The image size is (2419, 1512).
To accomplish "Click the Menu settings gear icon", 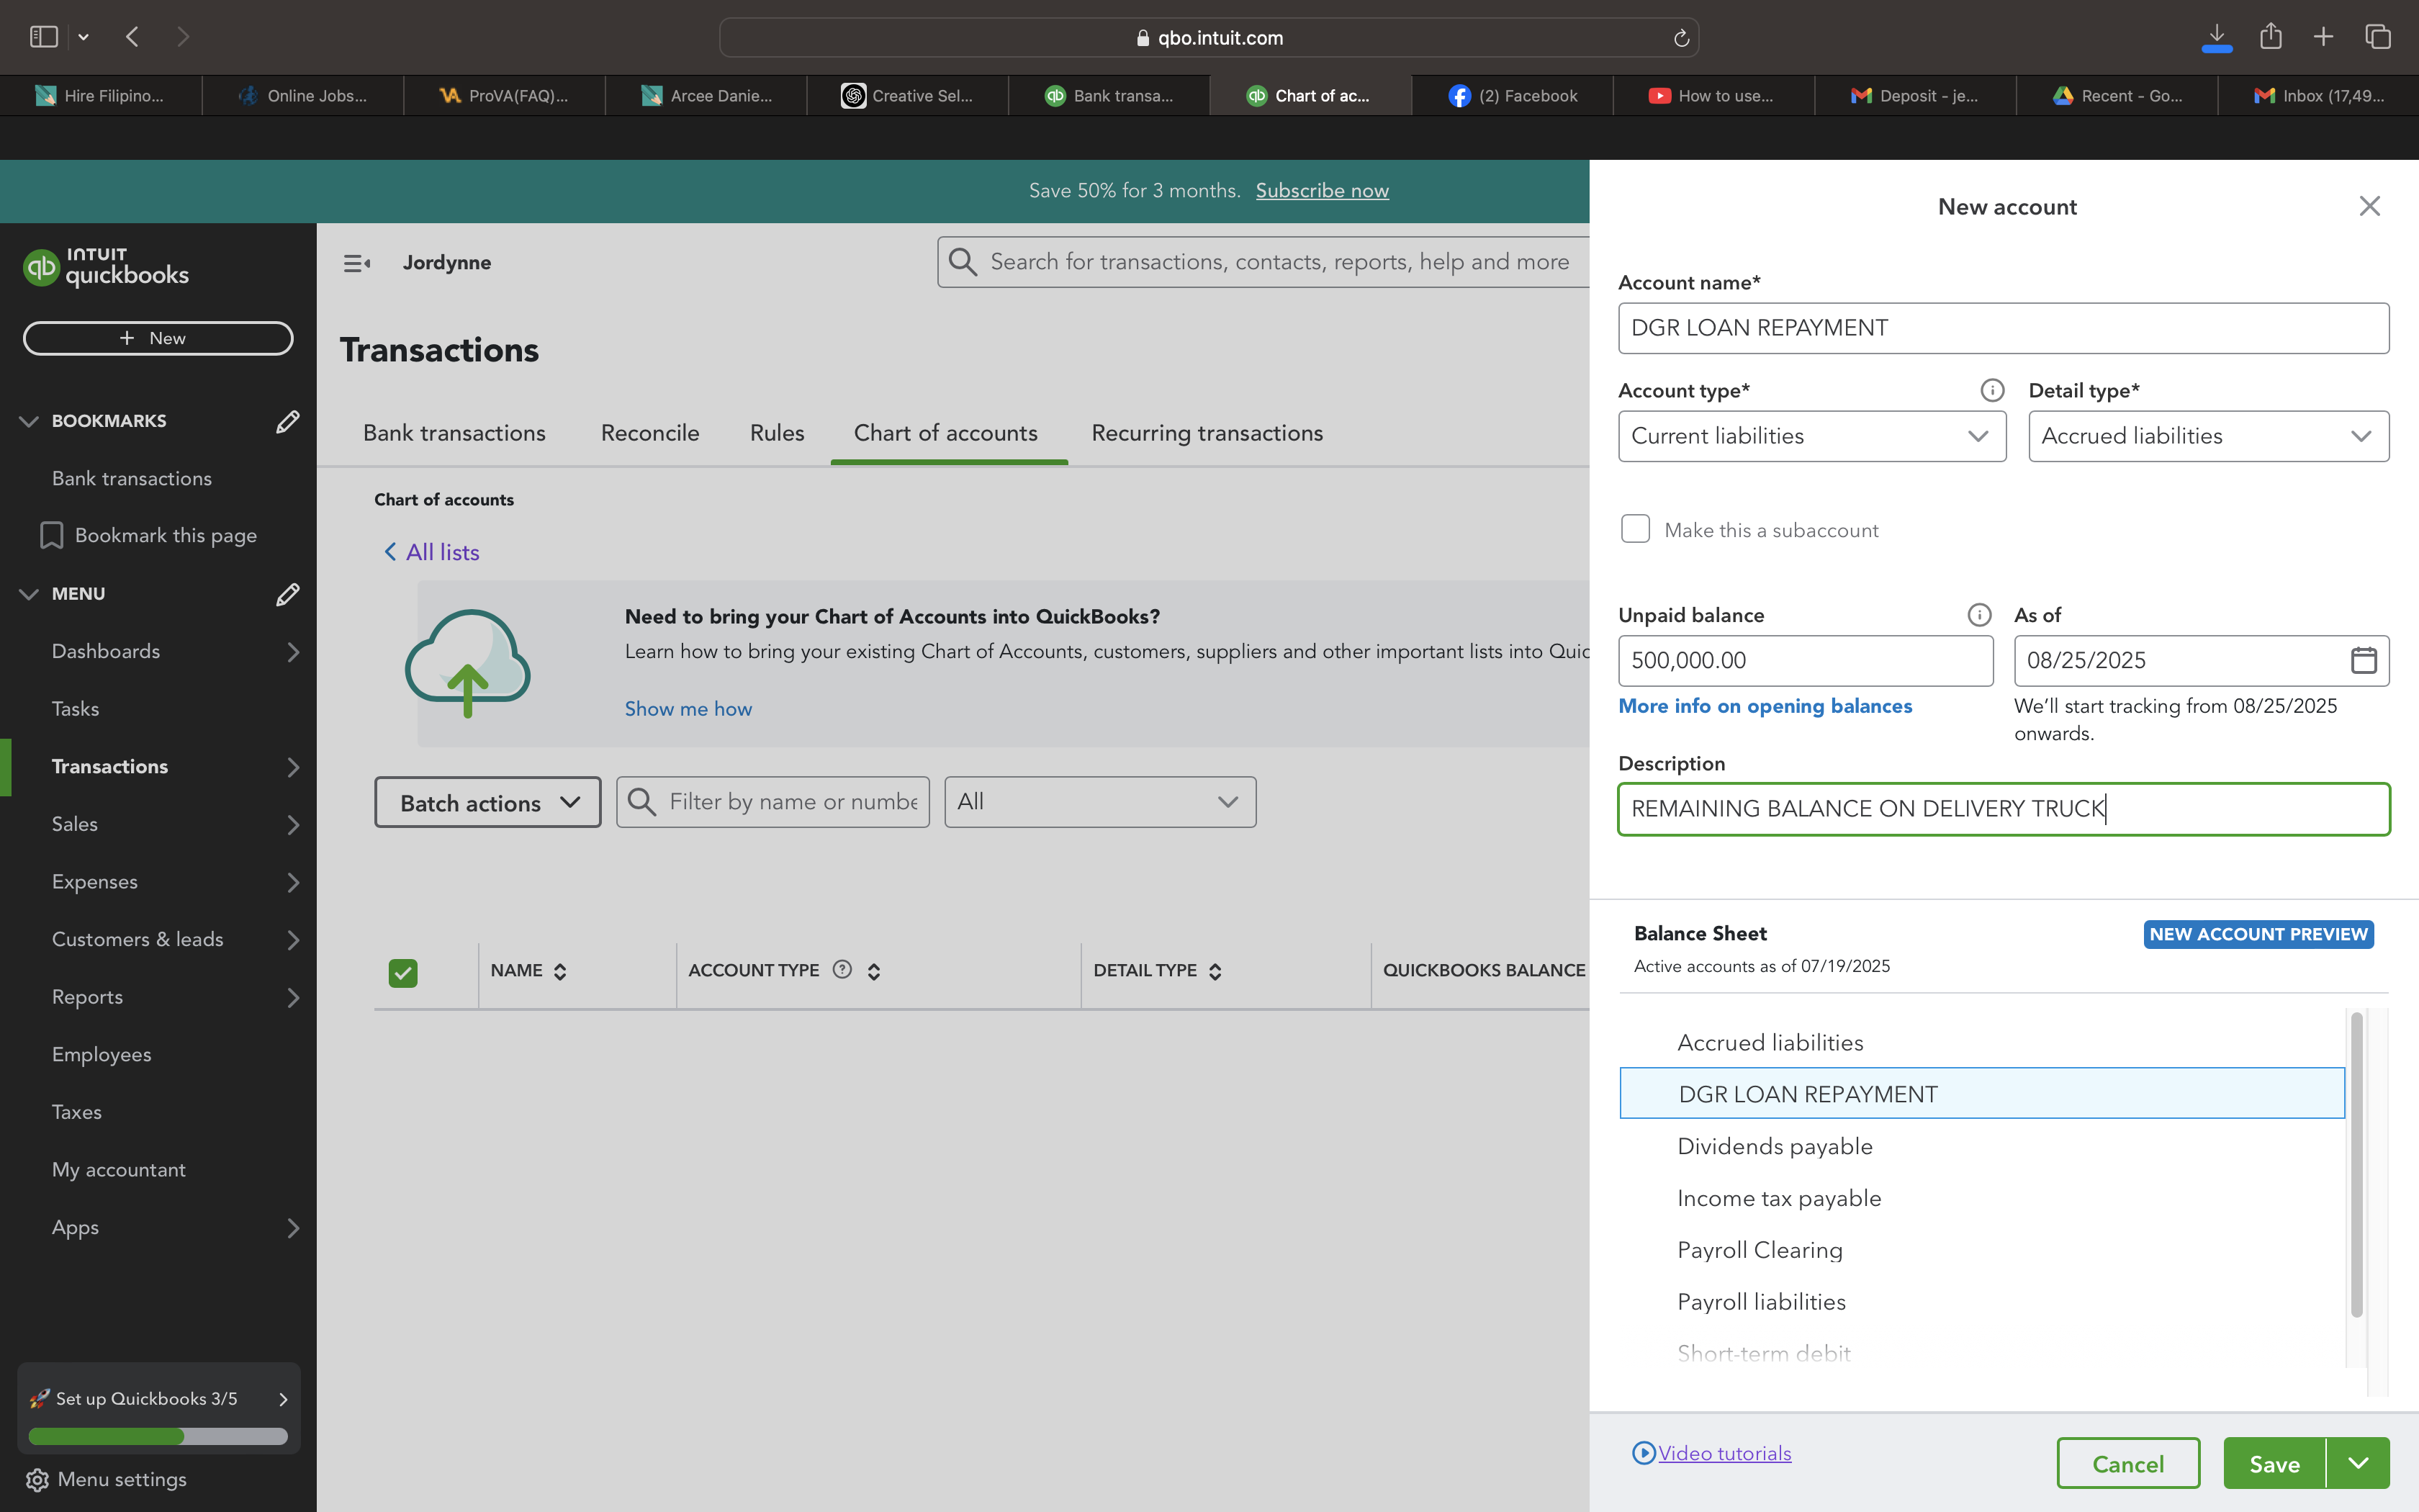I will pos(37,1480).
